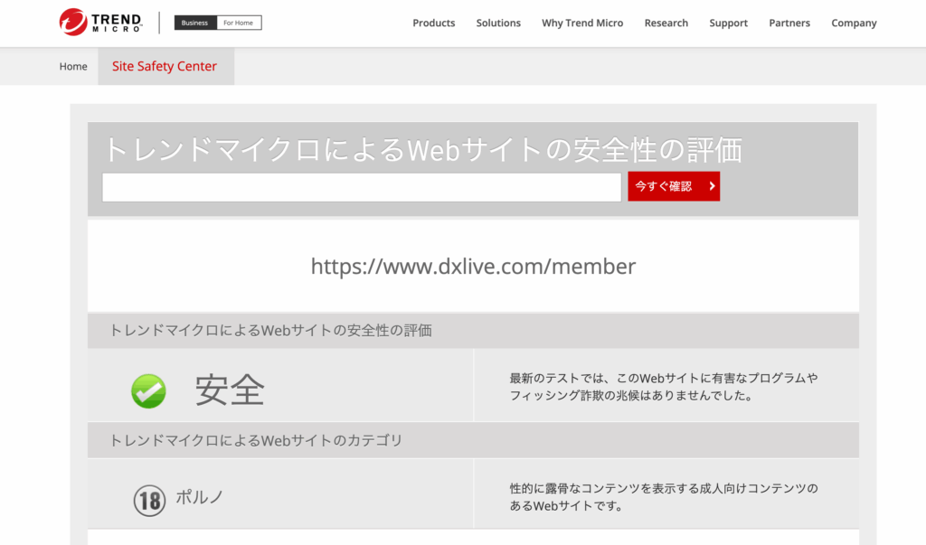Viewport: 926px width, 545px height.
Task: Select the Site Safety Center tab
Action: point(164,66)
